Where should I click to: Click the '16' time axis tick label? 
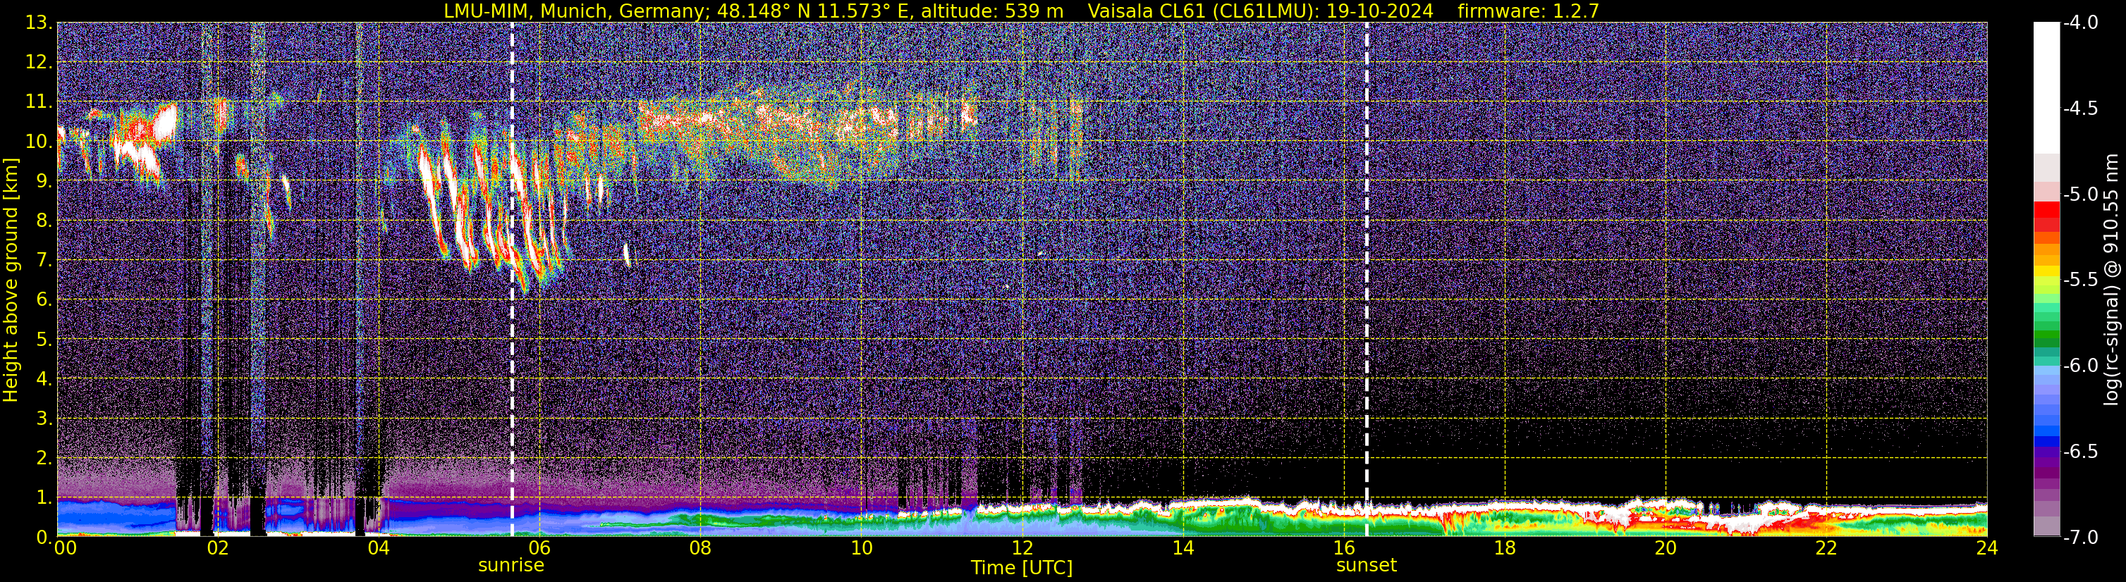pos(1343,548)
